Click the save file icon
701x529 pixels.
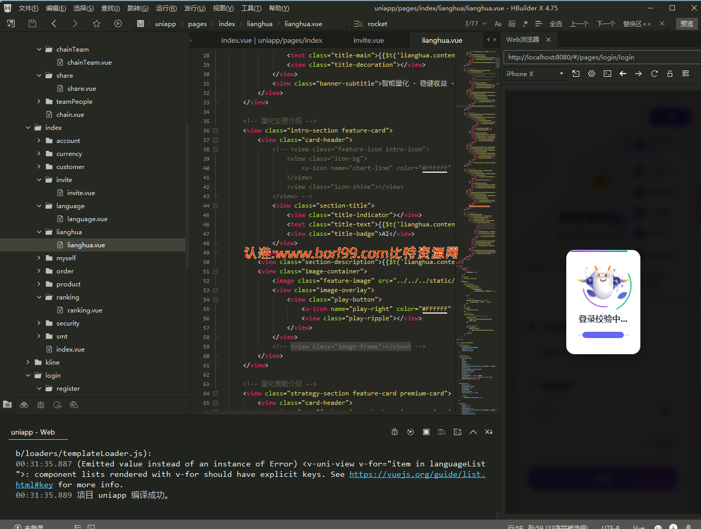pyautogui.click(x=32, y=23)
